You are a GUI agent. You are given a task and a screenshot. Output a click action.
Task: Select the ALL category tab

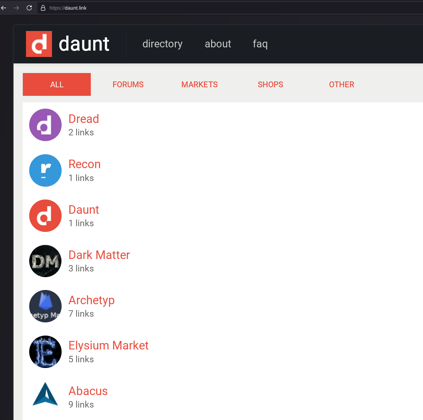[x=57, y=84]
